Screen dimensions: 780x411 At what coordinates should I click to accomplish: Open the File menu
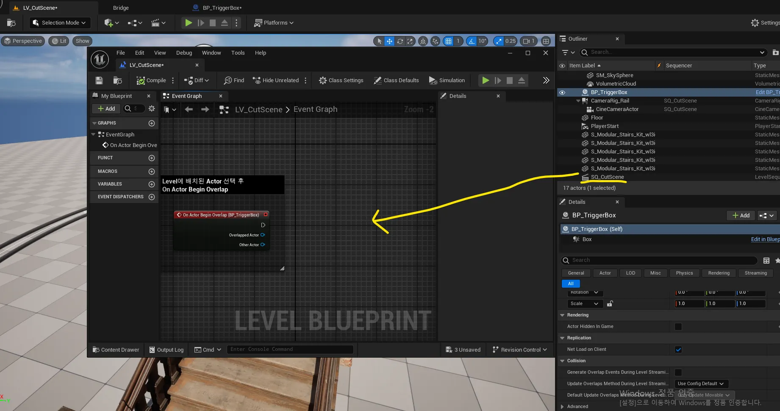pyautogui.click(x=121, y=53)
